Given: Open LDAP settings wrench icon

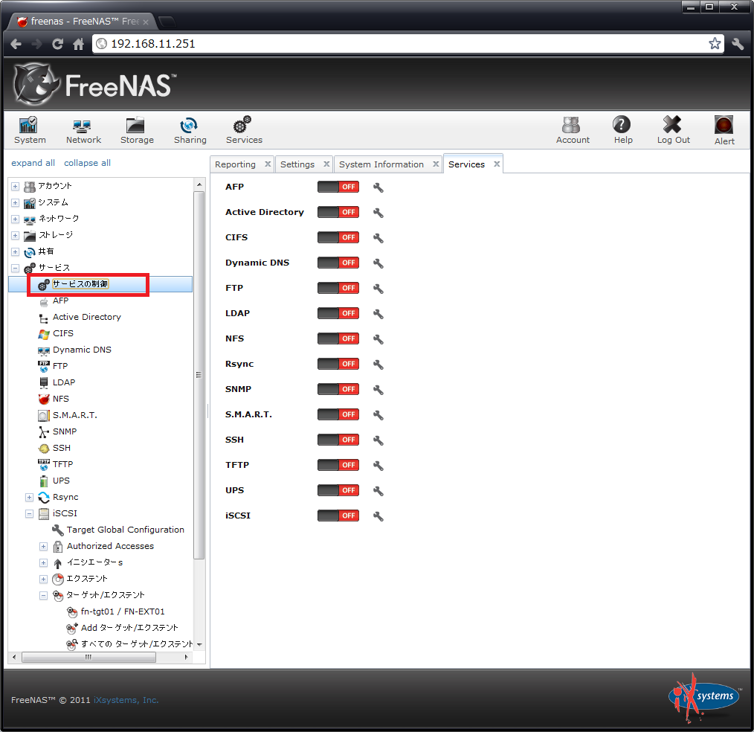Looking at the screenshot, I should tap(378, 314).
